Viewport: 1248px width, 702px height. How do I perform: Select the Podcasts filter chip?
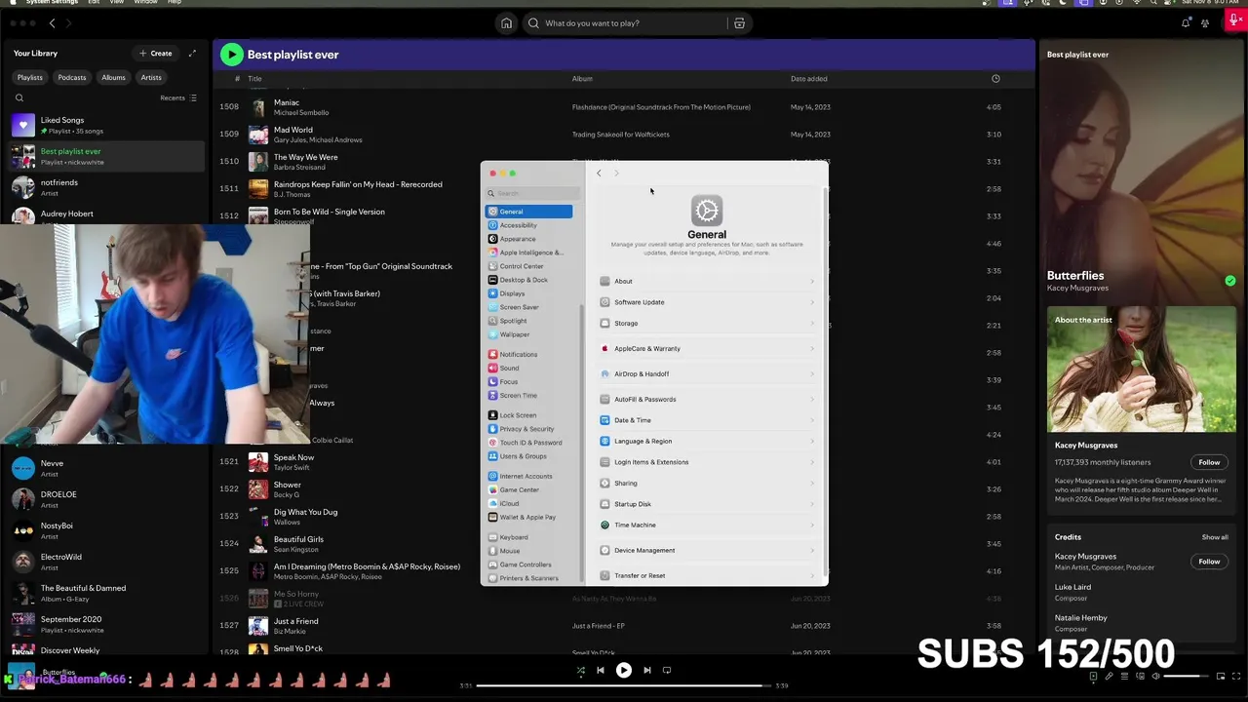tap(72, 77)
